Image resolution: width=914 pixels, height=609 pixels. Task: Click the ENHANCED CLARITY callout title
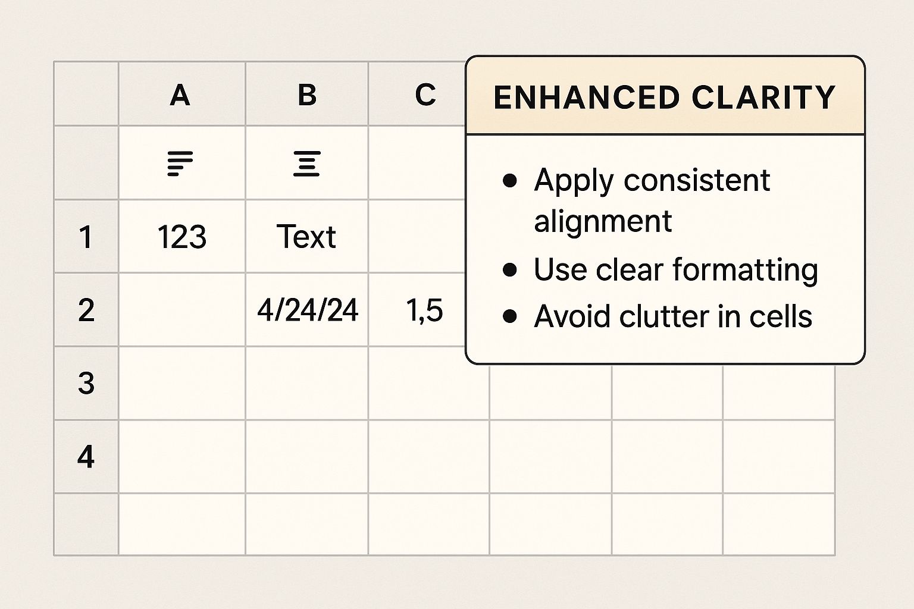click(x=665, y=98)
